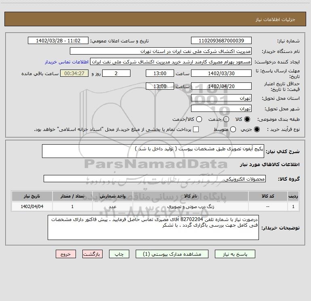
Task: Select the خدمت radio option
Action: point(226,119)
